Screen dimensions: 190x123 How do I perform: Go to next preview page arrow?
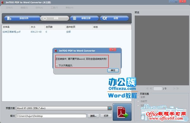pos(174,89)
